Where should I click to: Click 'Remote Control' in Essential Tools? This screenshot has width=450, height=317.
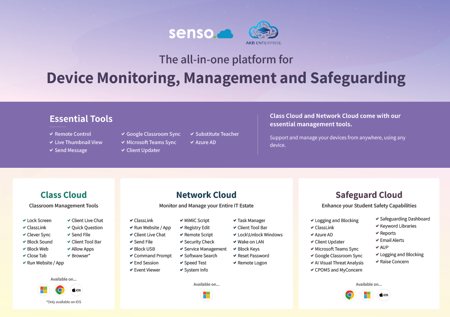tap(73, 134)
